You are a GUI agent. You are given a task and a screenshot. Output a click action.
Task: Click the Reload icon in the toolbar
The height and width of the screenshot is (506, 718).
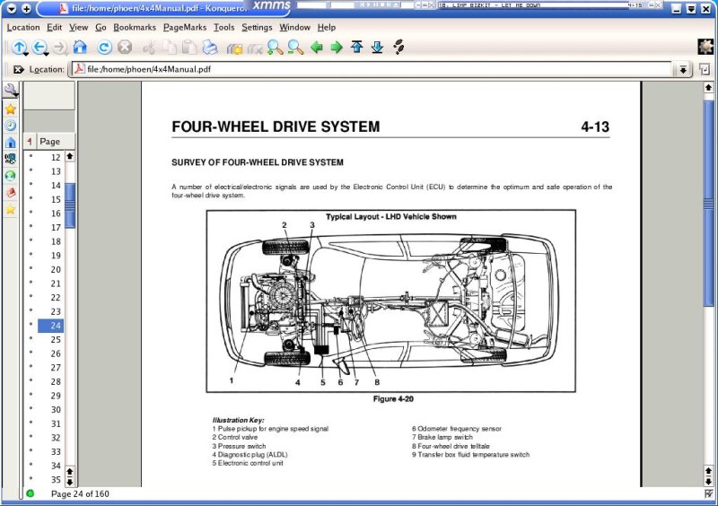pos(104,48)
